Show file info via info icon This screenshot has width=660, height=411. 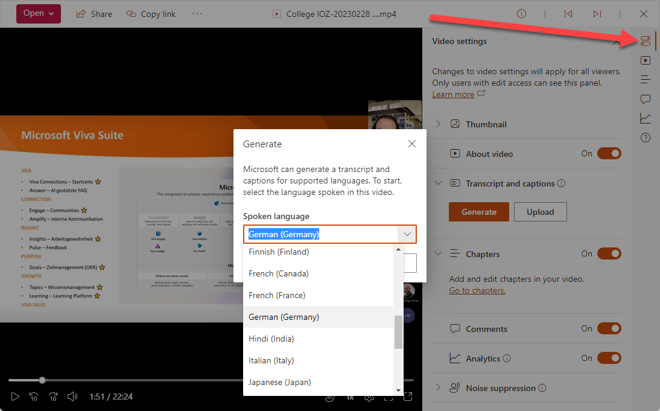[521, 14]
